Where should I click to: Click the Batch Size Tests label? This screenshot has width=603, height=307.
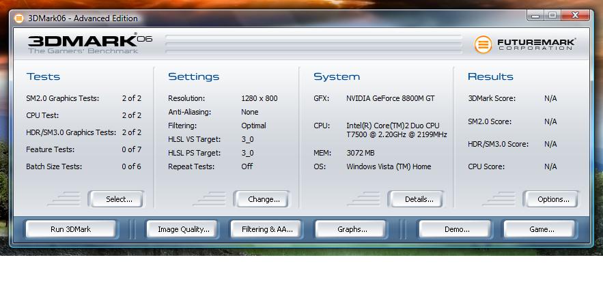(54, 166)
